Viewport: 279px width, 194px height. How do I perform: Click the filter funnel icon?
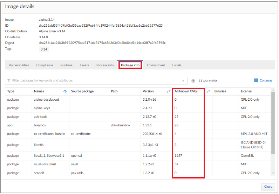pos(9,81)
